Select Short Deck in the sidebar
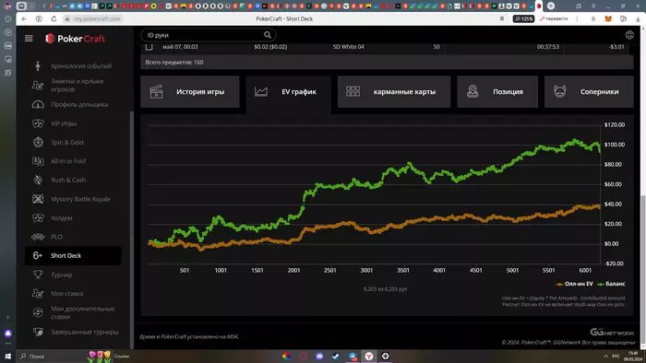The height and width of the screenshot is (363, 646). coord(73,256)
